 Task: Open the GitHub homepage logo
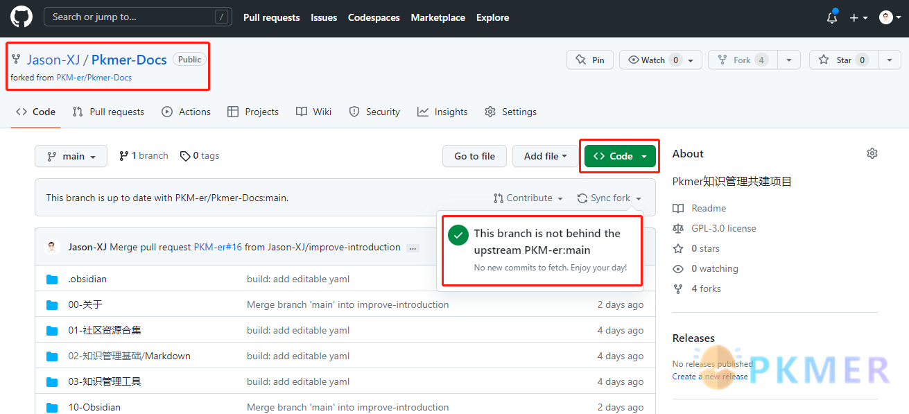[x=21, y=17]
